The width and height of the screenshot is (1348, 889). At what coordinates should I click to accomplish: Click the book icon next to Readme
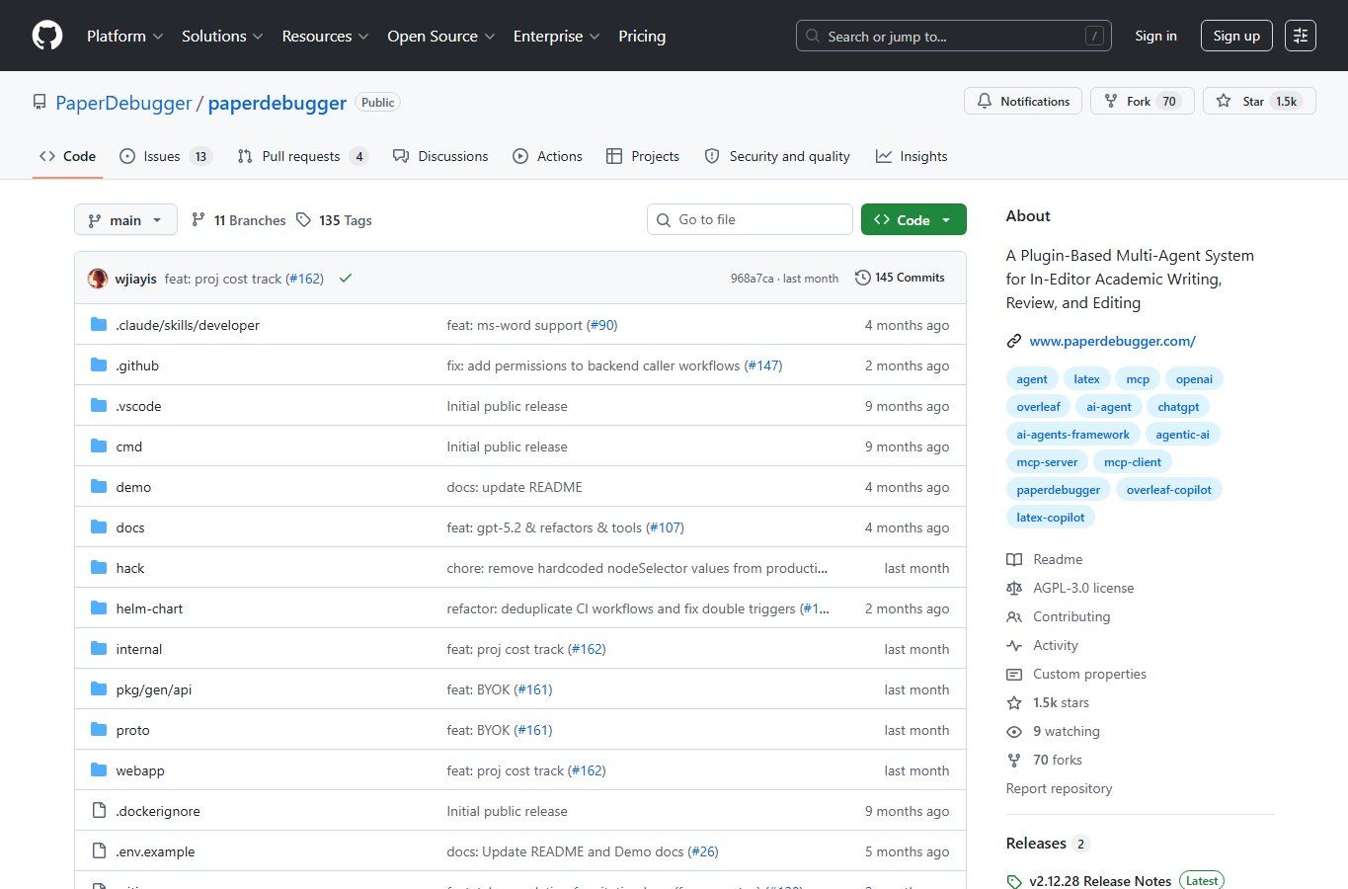[1014, 559]
